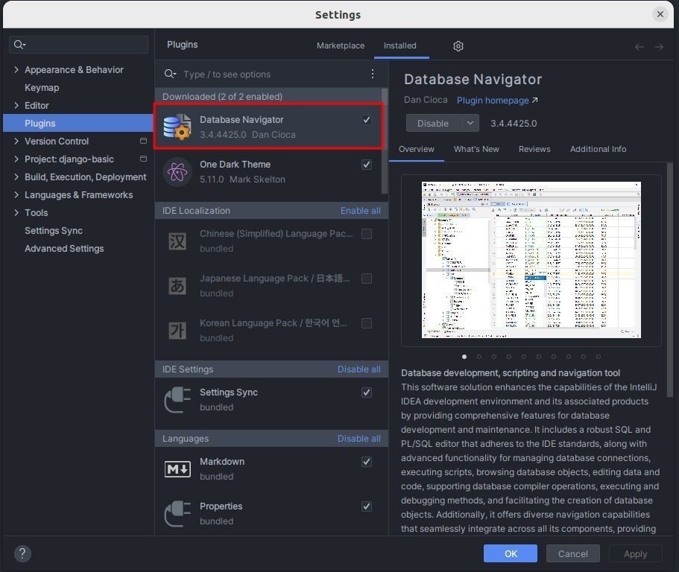Click the plugin description vertical scrollbar
Image resolution: width=679 pixels, height=572 pixels.
(670, 280)
